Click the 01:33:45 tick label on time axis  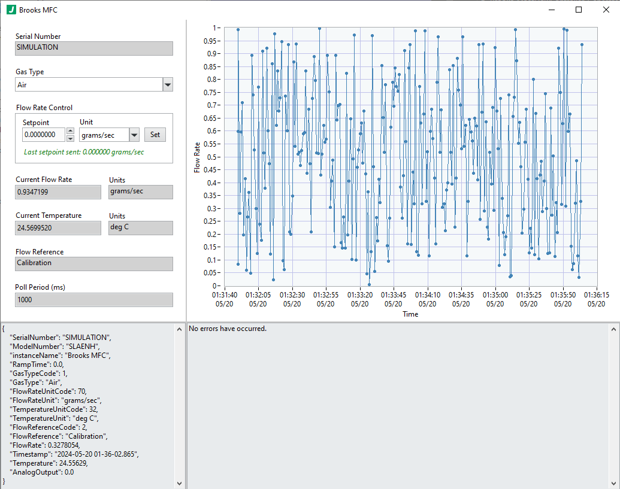[394, 299]
